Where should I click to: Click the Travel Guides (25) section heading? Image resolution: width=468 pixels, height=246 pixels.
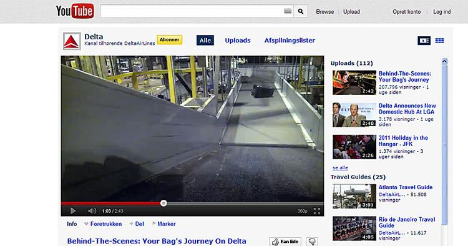(358, 177)
